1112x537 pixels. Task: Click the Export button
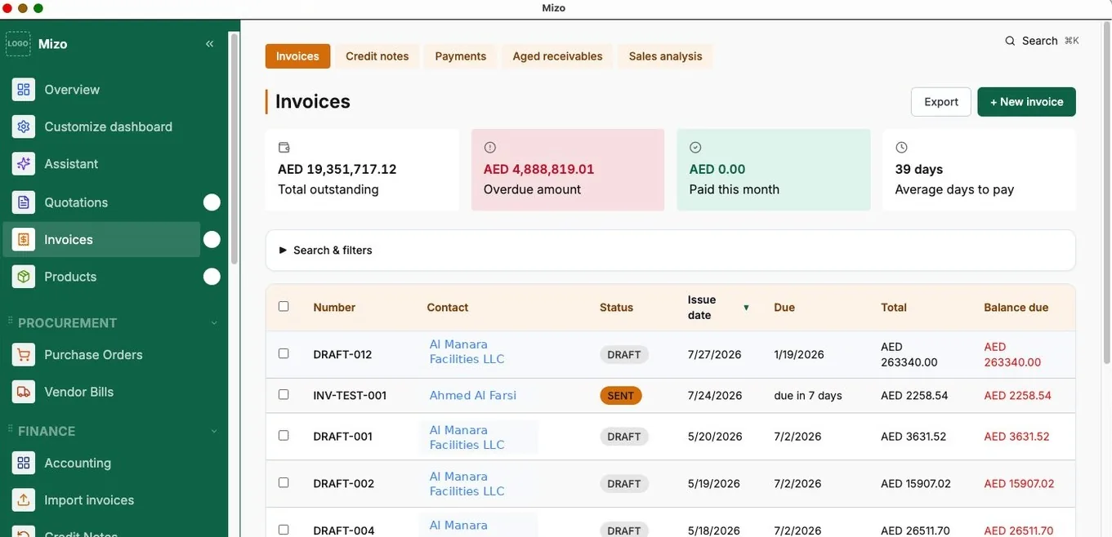coord(941,102)
